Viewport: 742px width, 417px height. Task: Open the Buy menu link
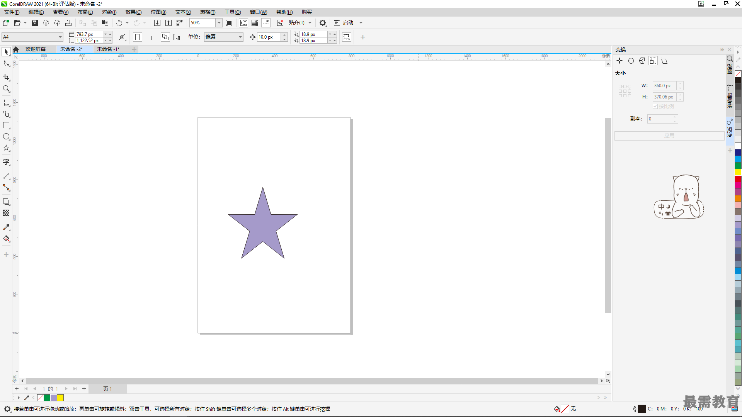tap(307, 12)
